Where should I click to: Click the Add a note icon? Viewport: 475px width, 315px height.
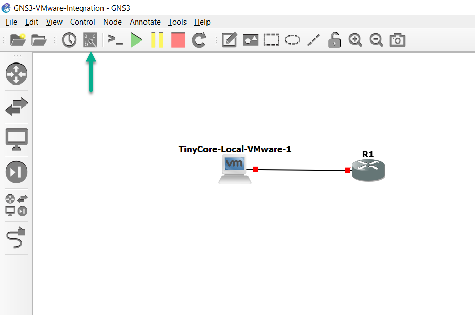230,40
